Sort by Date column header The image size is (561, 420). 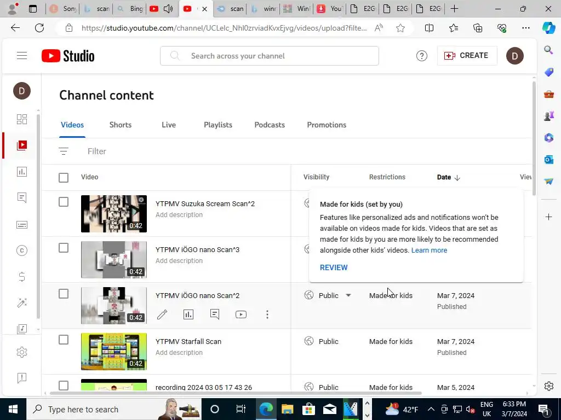(448, 177)
